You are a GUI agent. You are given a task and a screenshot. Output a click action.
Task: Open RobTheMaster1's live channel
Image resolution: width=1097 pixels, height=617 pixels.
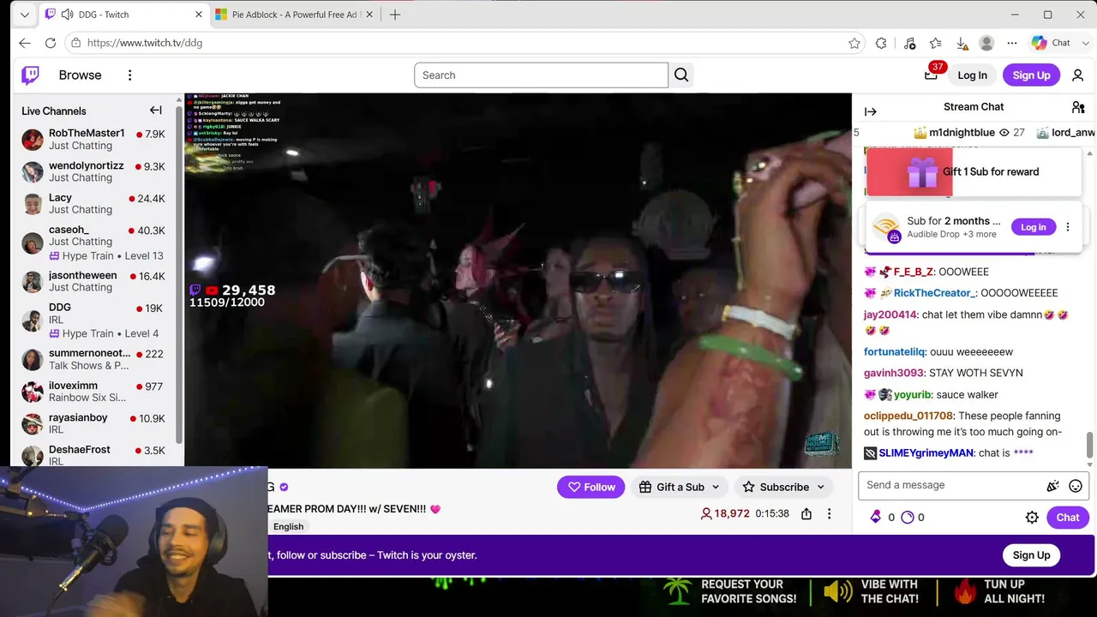tap(93, 140)
